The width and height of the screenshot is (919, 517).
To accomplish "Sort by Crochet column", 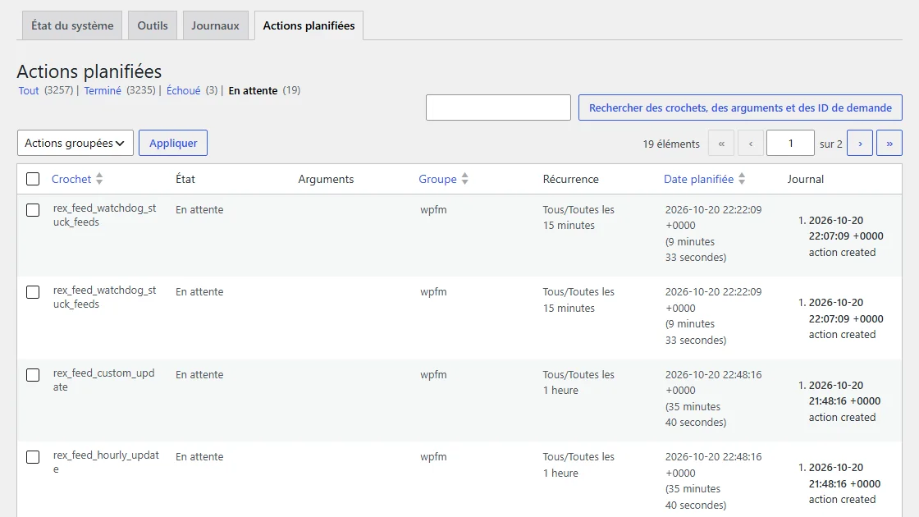I will pos(71,179).
